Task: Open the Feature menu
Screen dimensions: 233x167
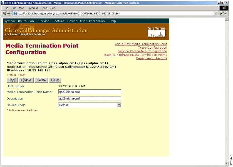Action: coord(58,21)
